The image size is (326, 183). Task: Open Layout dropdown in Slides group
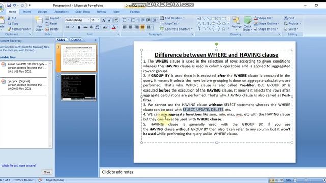[53, 18]
